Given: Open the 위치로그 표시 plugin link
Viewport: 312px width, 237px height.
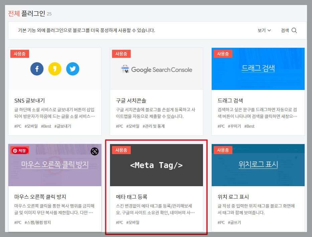Looking at the screenshot, I should [258, 164].
